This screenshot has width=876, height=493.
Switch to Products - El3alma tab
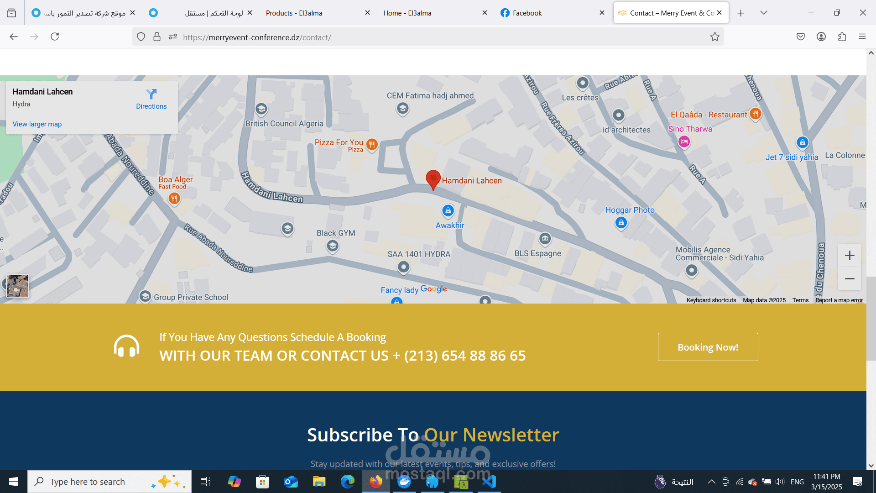[294, 13]
